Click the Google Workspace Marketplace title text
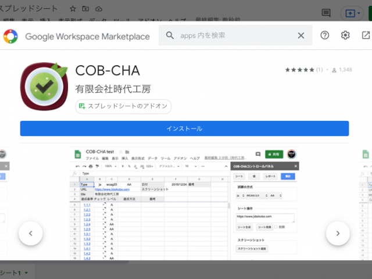Image resolution: width=372 pixels, height=279 pixels. coord(88,37)
